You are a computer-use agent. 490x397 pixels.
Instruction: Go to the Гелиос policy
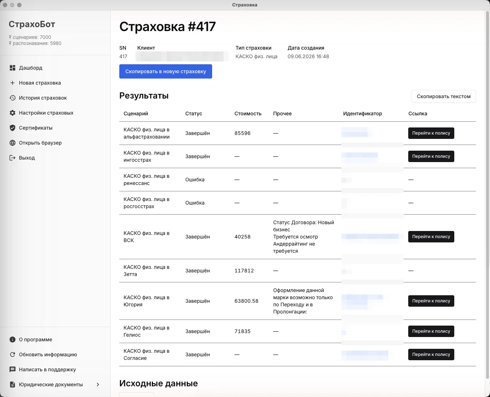click(x=431, y=331)
